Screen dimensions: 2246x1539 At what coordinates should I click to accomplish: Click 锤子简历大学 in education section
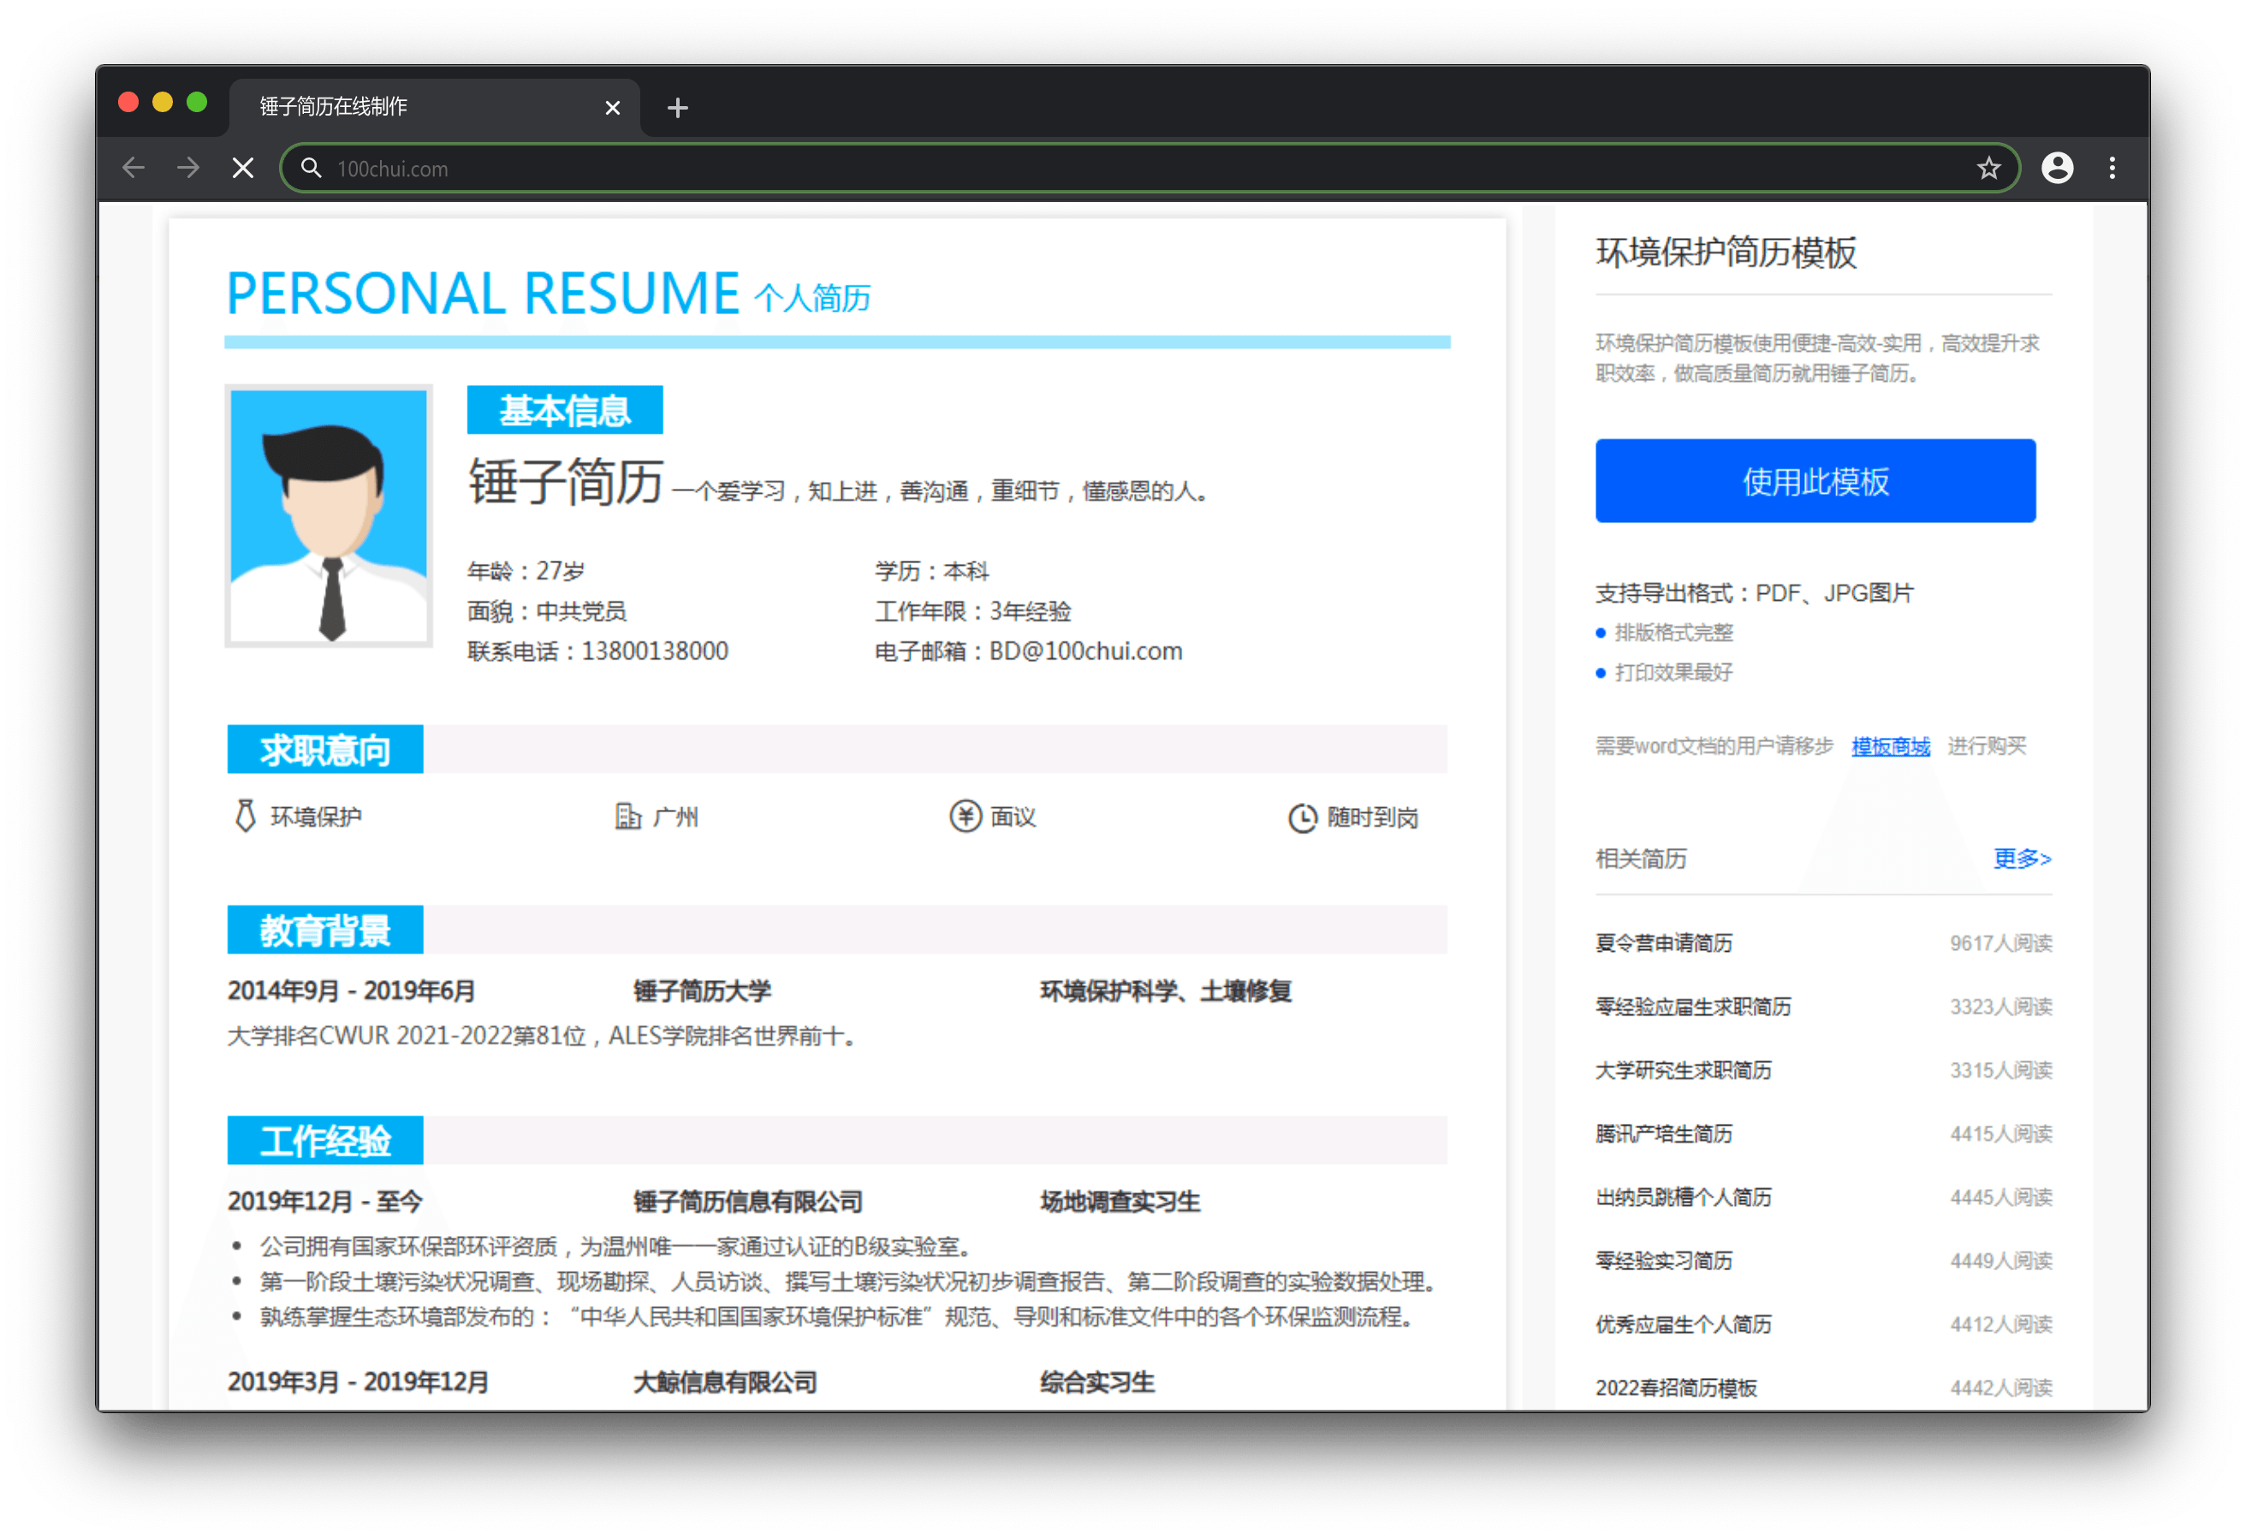tap(702, 990)
